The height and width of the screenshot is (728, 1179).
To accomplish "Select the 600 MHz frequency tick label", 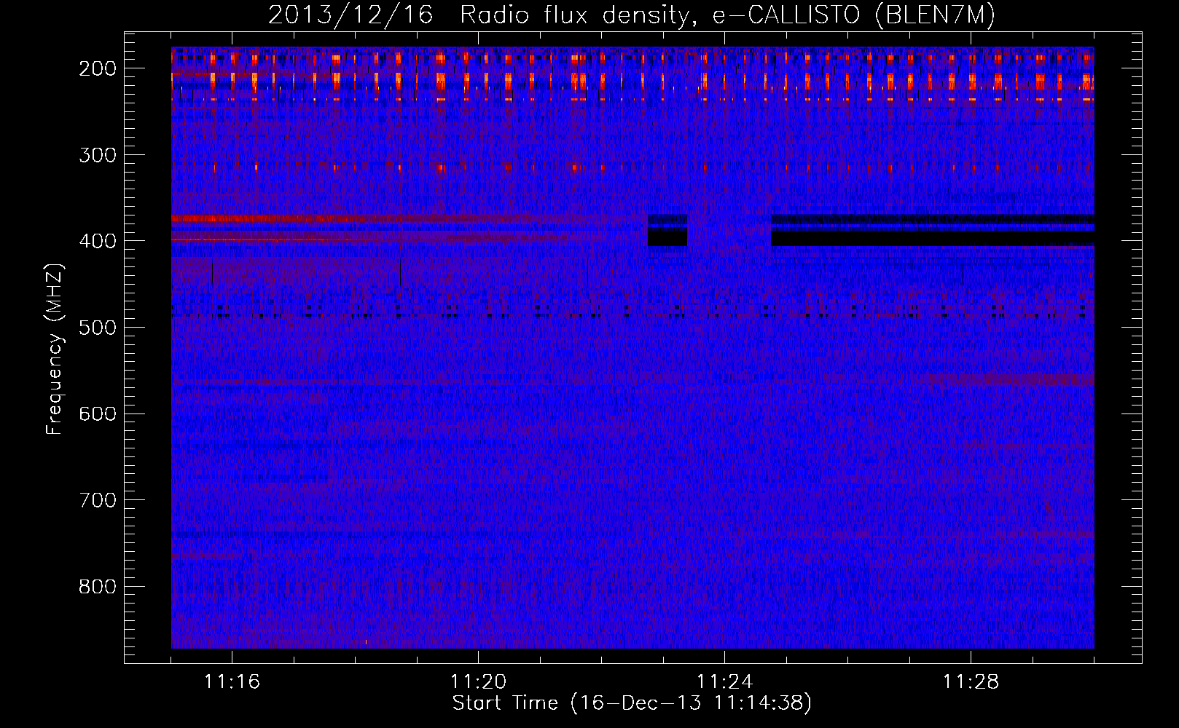I will coord(97,414).
